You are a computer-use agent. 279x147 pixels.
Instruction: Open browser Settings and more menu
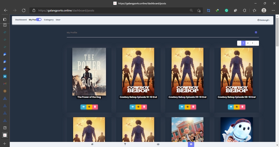point(273,10)
